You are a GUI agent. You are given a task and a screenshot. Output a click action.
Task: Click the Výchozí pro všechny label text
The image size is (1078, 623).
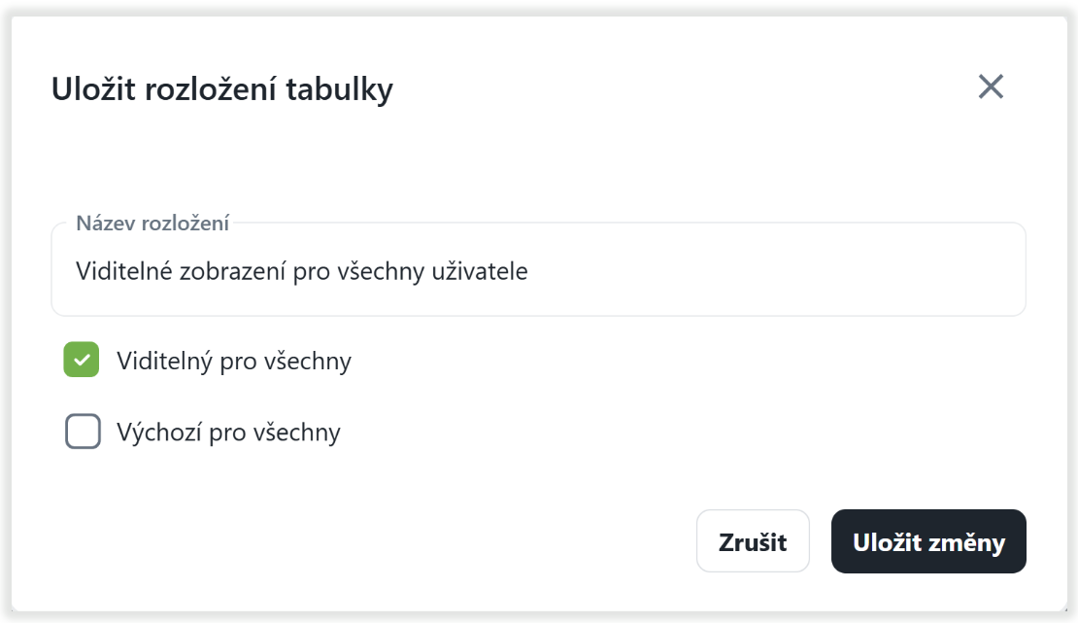coord(228,432)
